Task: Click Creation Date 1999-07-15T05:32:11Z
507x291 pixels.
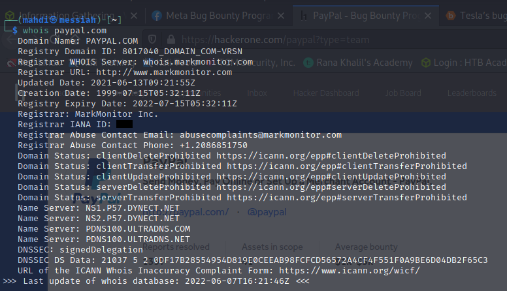Action: tap(109, 93)
